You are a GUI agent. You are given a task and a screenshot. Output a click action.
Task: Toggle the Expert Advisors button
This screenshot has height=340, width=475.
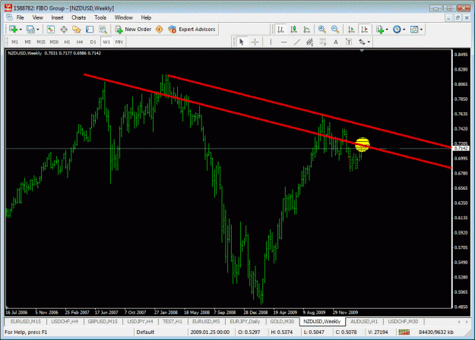(x=192, y=30)
